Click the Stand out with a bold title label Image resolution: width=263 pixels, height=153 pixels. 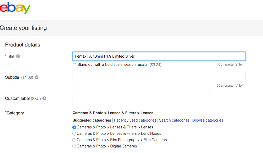[x=112, y=65]
